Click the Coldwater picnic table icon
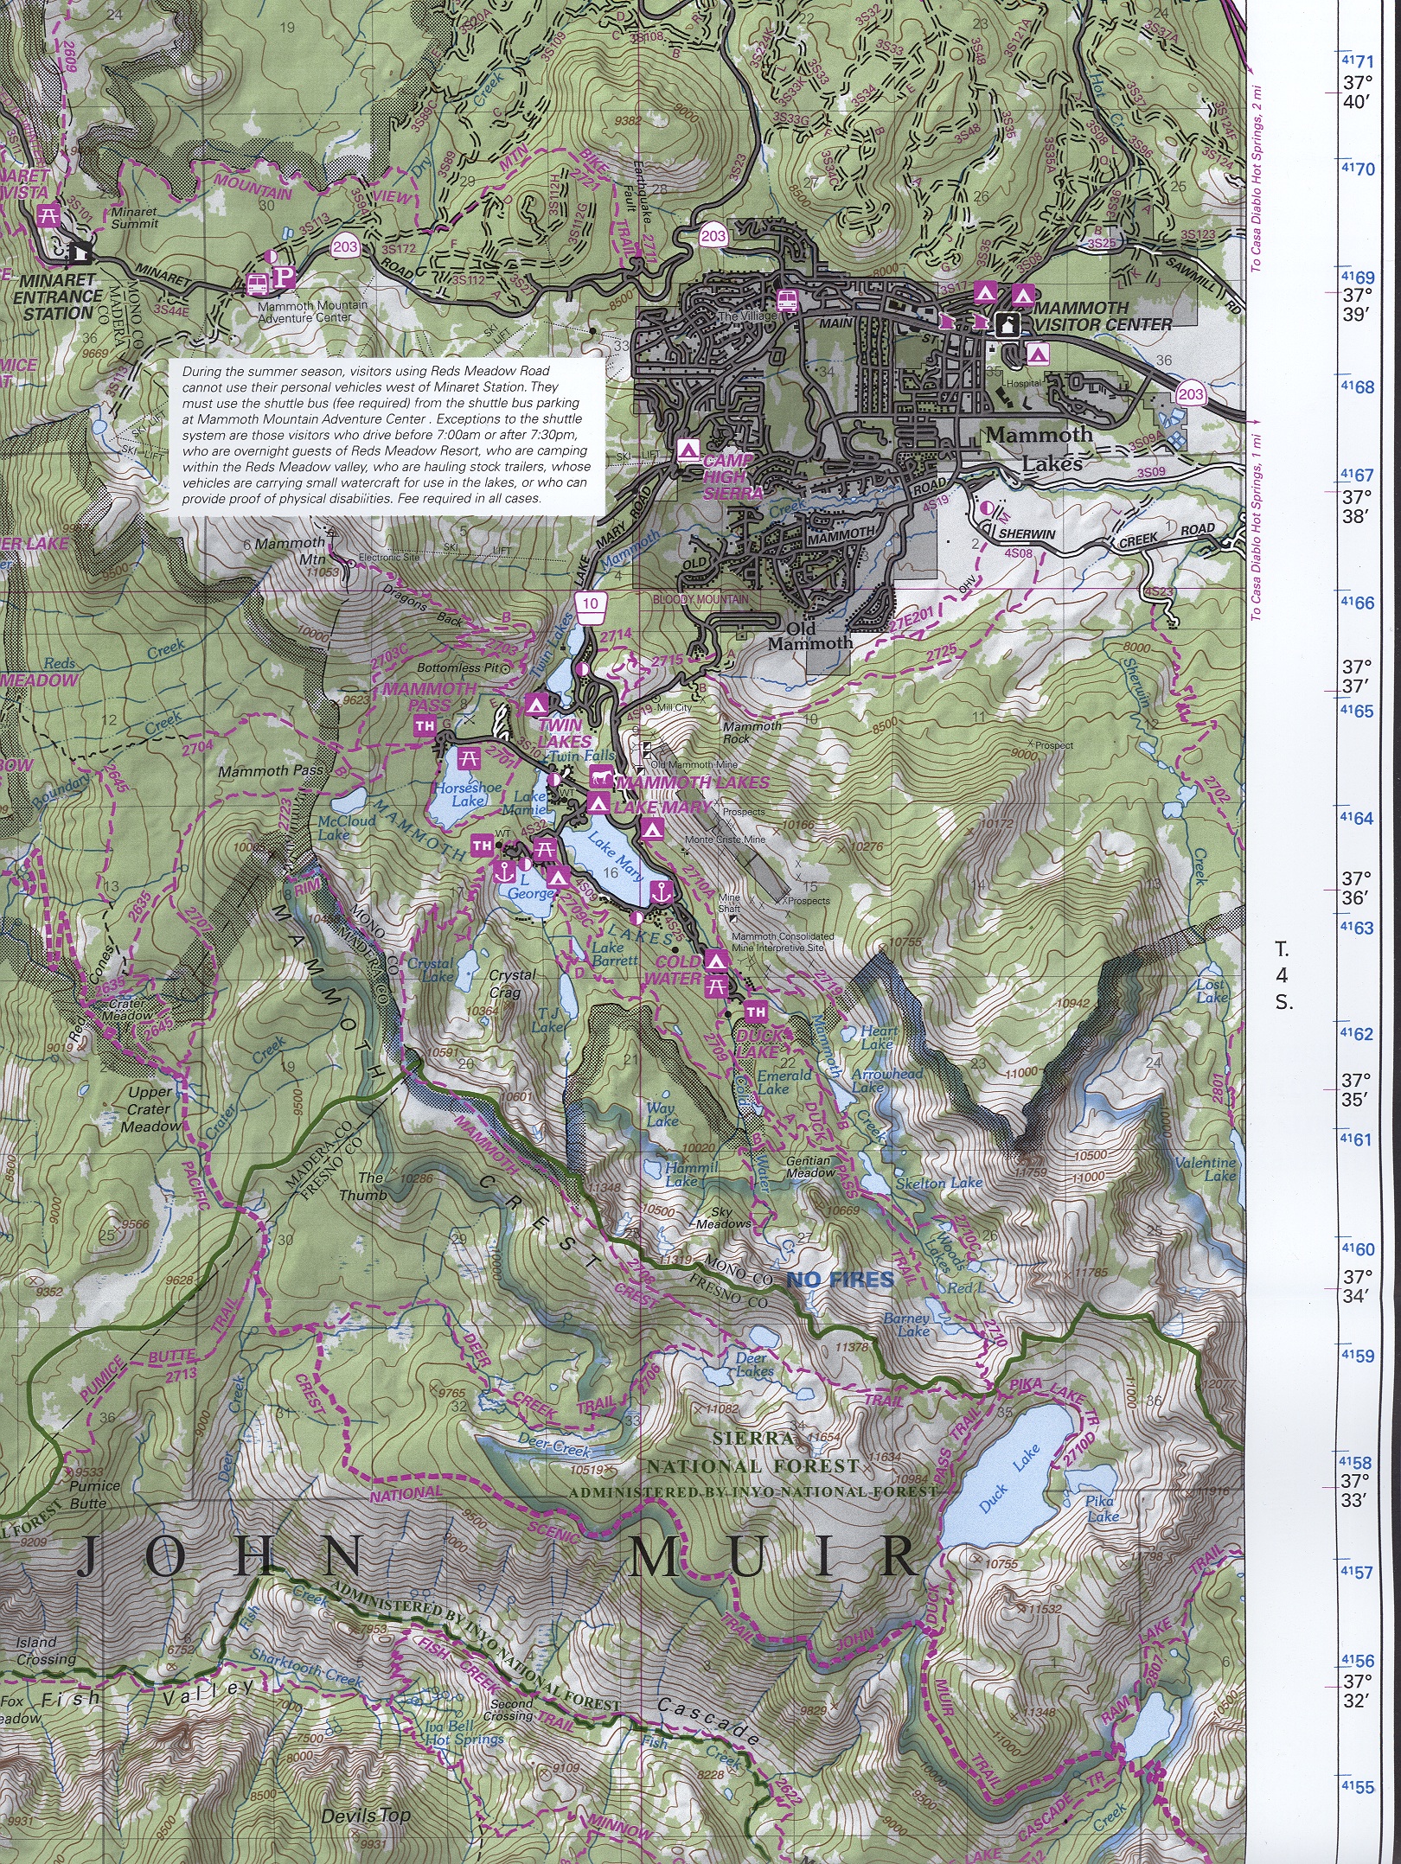This screenshot has height=1864, width=1401. click(715, 986)
